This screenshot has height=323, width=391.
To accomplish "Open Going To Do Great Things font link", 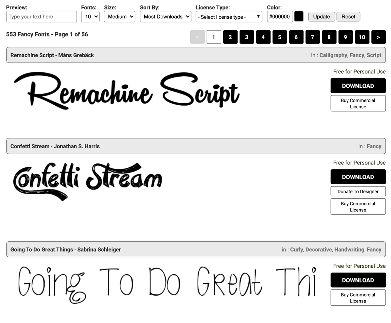I will 42,250.
